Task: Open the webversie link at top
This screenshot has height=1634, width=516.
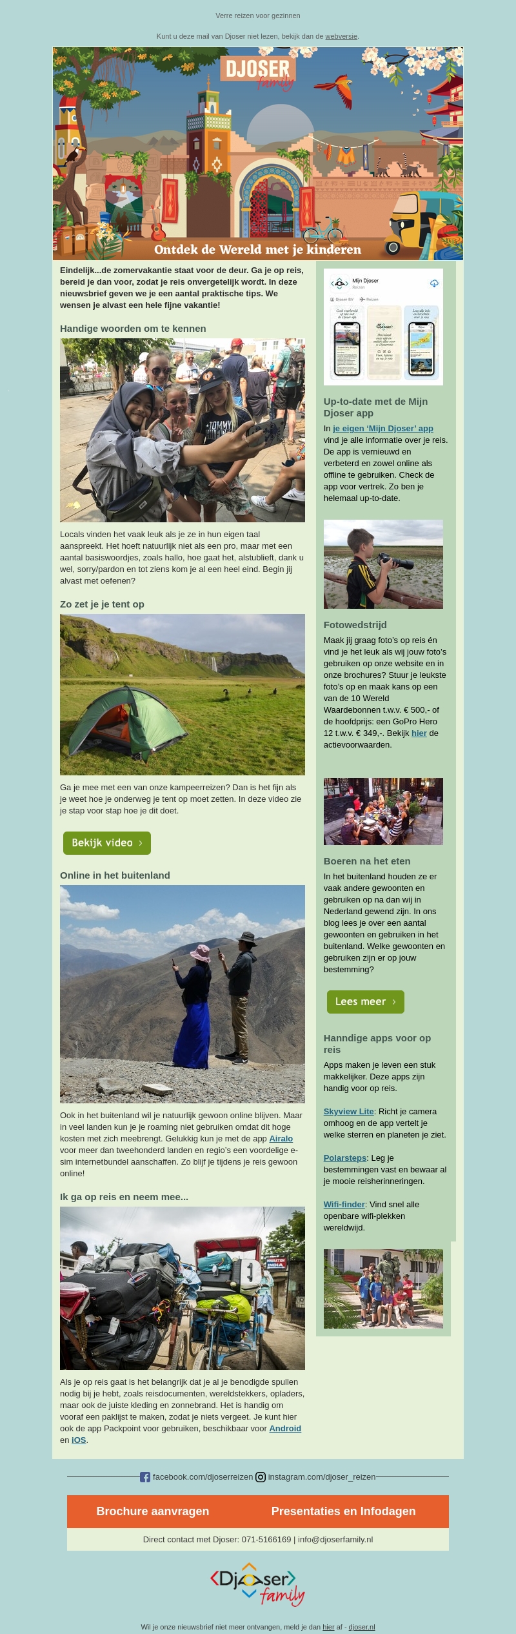Action: click(341, 36)
